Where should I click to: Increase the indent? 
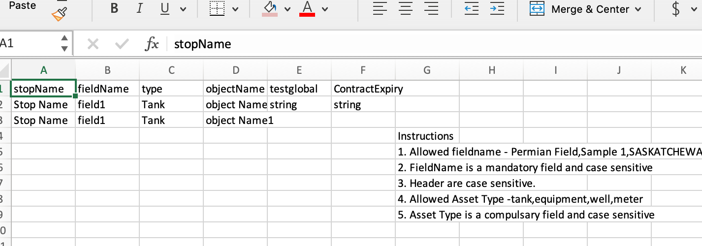click(x=497, y=9)
